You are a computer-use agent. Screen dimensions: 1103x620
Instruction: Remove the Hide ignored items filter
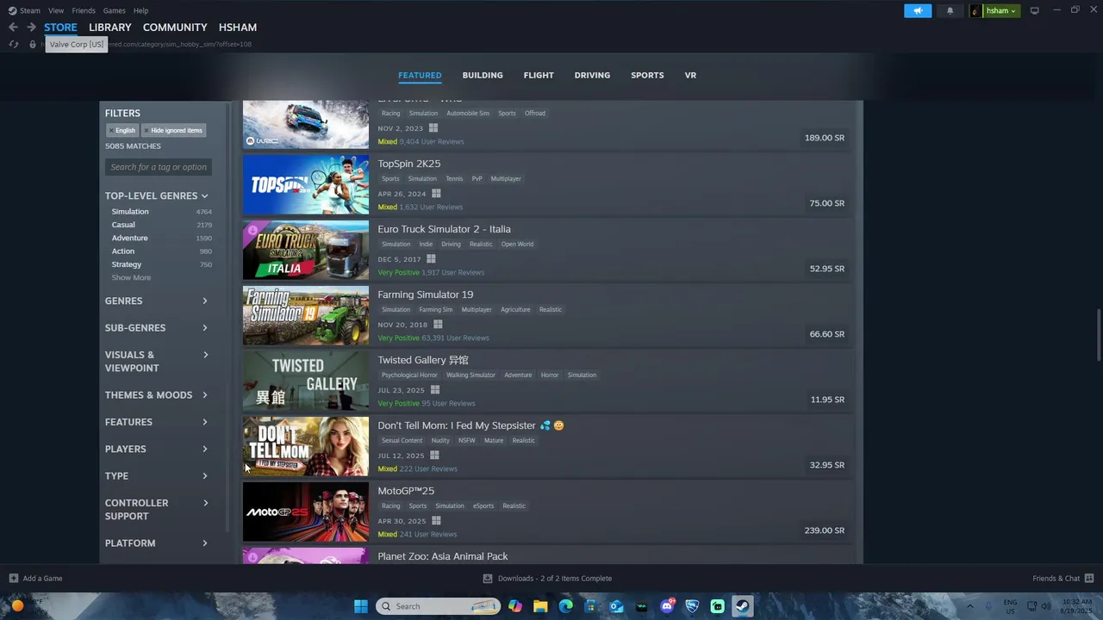click(x=173, y=130)
